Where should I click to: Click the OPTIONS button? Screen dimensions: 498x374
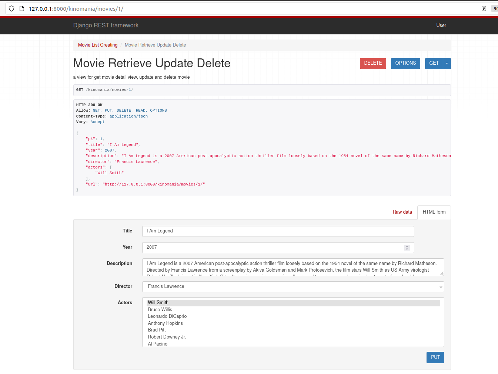405,63
